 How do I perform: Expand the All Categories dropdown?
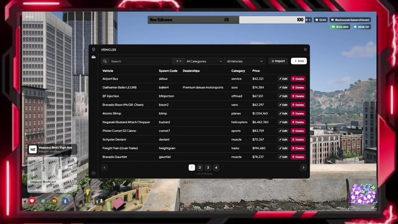[x=204, y=61]
